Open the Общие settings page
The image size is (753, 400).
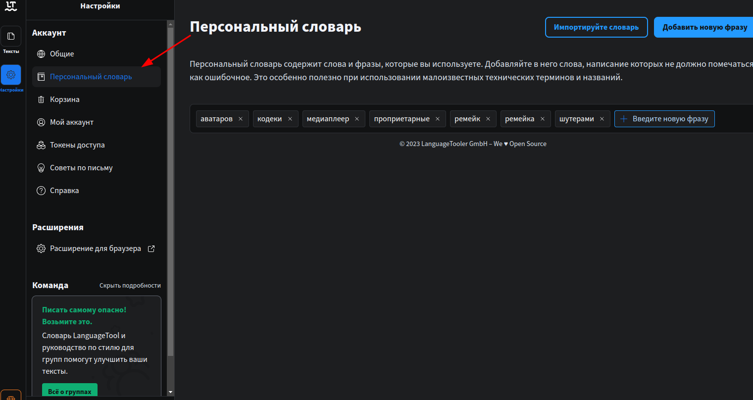tap(97, 54)
